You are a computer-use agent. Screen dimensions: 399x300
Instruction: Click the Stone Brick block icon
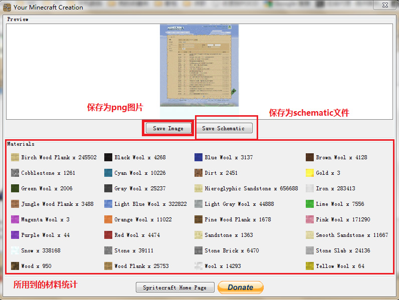point(198,250)
